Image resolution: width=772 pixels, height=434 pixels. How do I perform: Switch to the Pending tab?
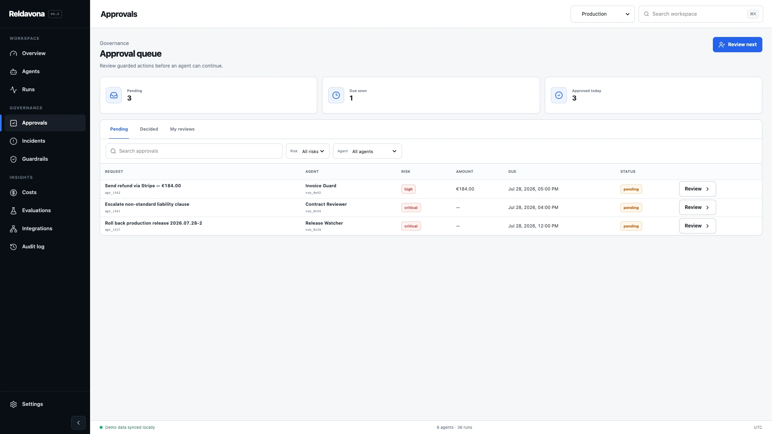pyautogui.click(x=119, y=129)
